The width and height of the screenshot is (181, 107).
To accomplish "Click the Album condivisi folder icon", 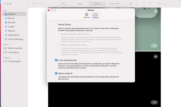I will (x=6, y=48).
